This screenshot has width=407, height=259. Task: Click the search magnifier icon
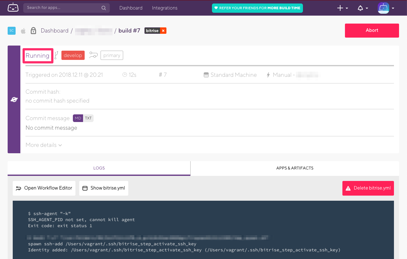104,8
